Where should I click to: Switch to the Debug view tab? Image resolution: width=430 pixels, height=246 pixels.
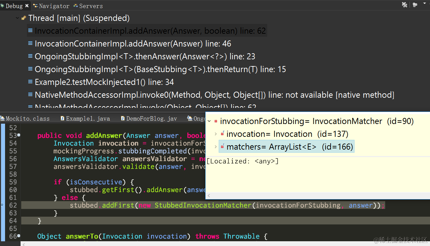14,6
